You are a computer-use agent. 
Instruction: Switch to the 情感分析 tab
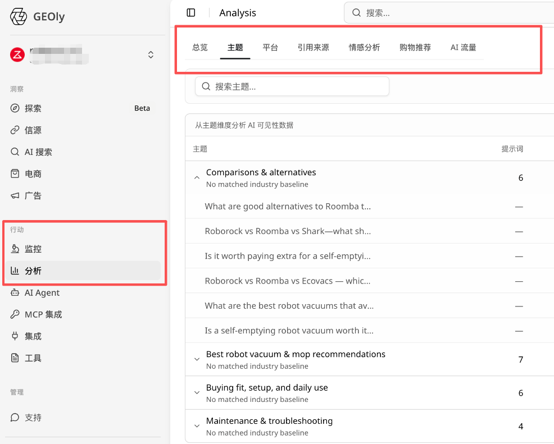click(x=364, y=47)
